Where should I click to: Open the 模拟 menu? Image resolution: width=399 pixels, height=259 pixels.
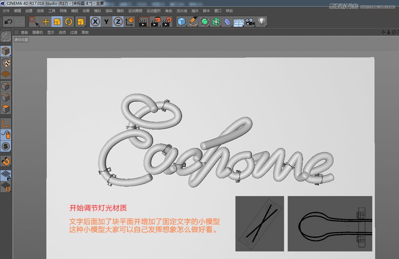point(97,11)
